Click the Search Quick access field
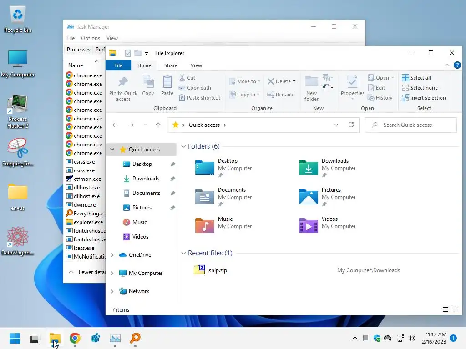The image size is (466, 349). 411,125
